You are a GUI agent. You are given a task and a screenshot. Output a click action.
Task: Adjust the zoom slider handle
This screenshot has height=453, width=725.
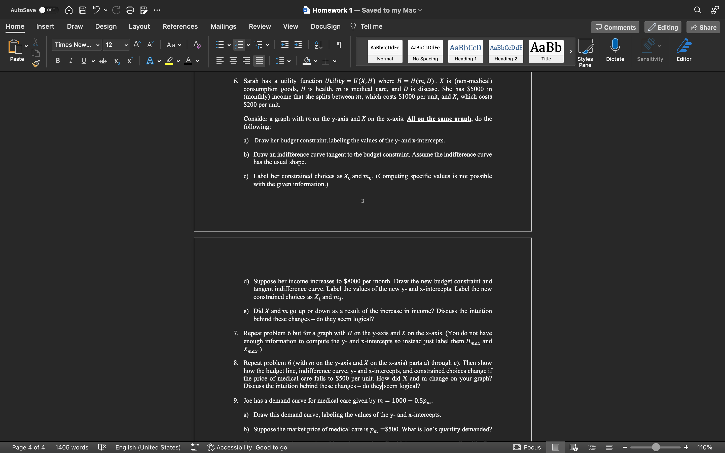(656, 447)
